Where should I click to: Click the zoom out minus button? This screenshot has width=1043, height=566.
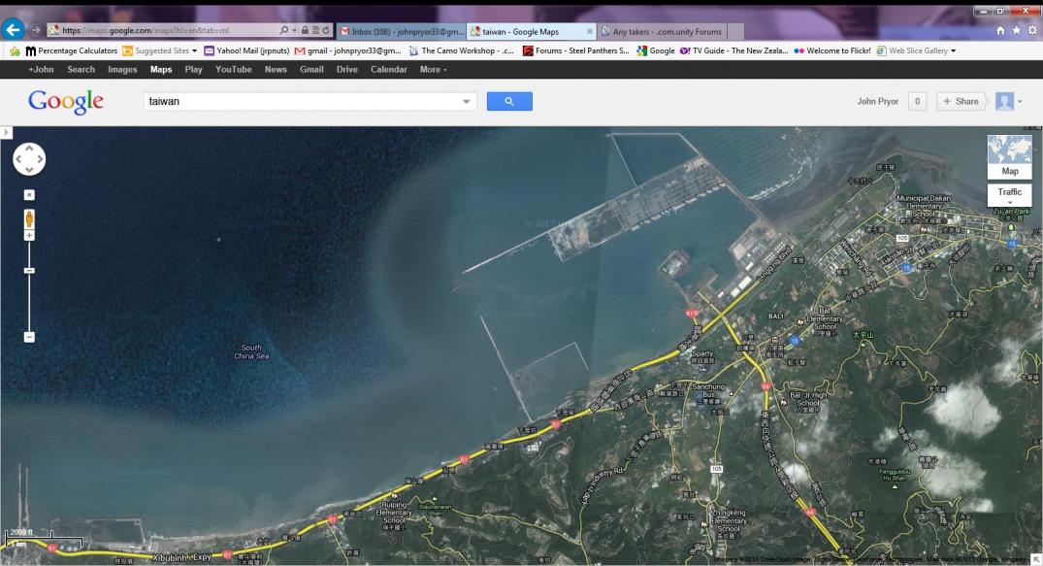[29, 337]
